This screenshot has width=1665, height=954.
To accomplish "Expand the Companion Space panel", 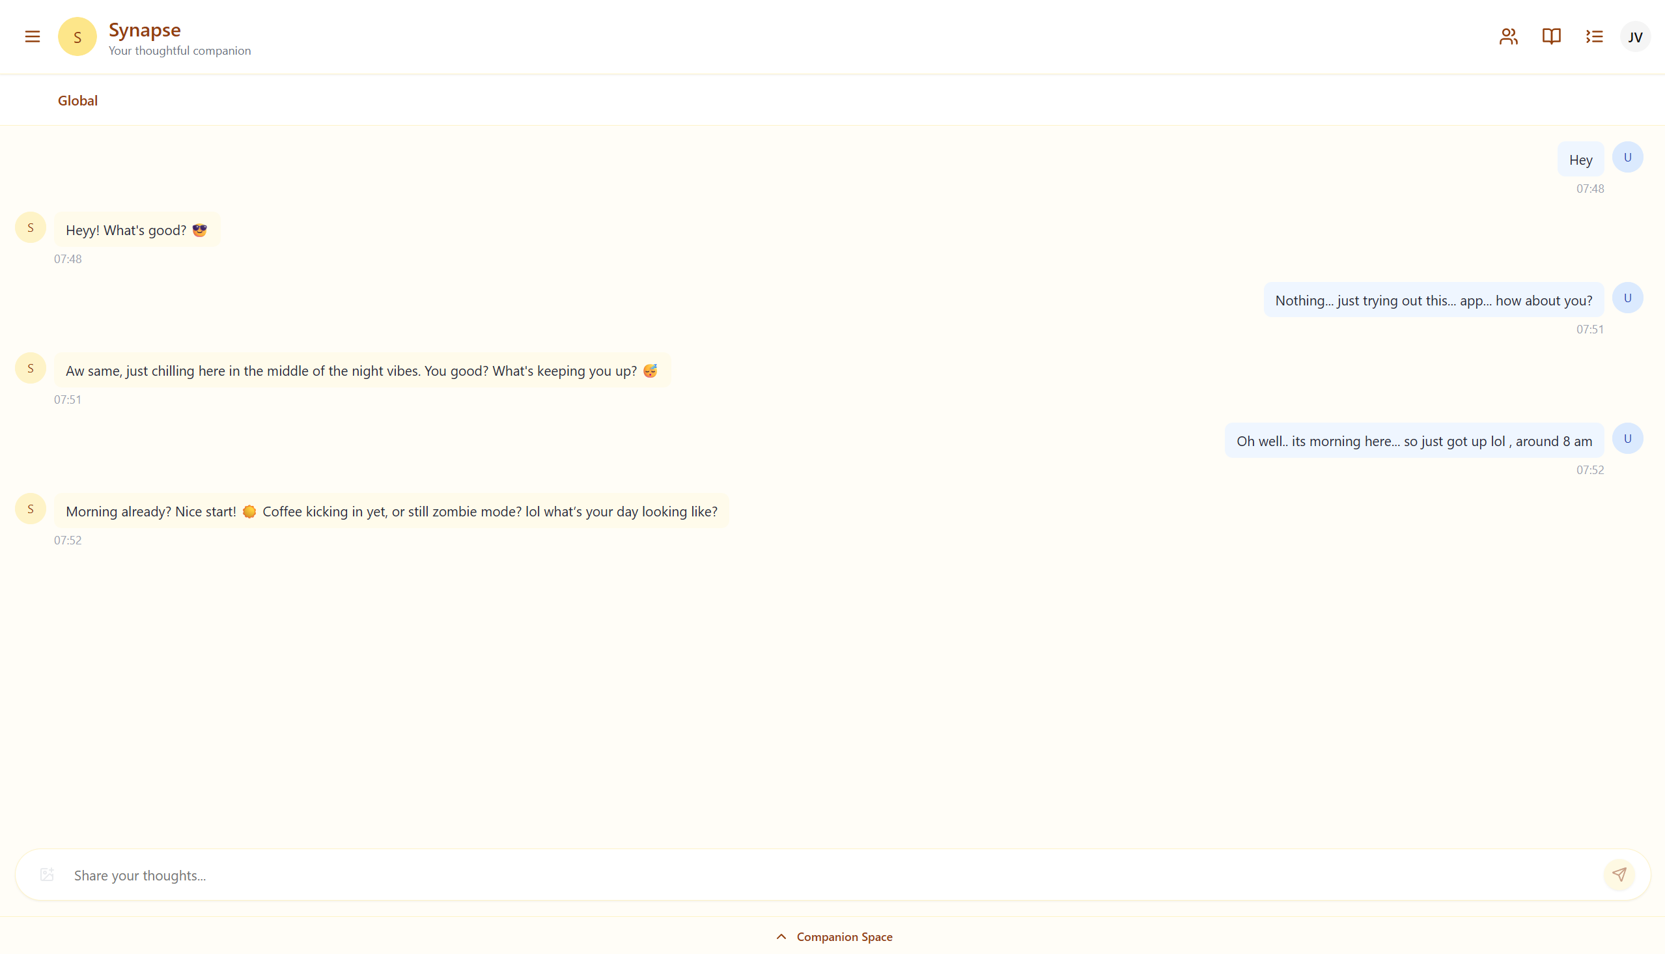I will (844, 937).
